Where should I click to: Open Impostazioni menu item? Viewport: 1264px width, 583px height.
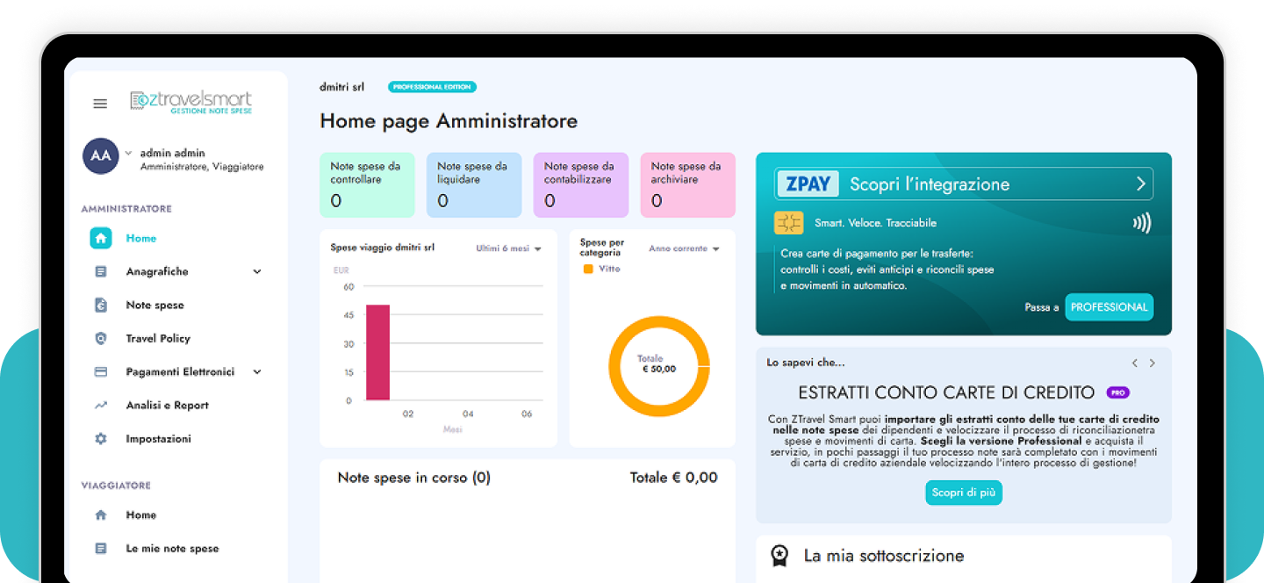point(158,439)
